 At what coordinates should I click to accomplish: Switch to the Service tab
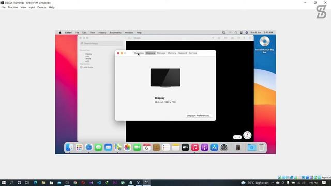coord(193,53)
